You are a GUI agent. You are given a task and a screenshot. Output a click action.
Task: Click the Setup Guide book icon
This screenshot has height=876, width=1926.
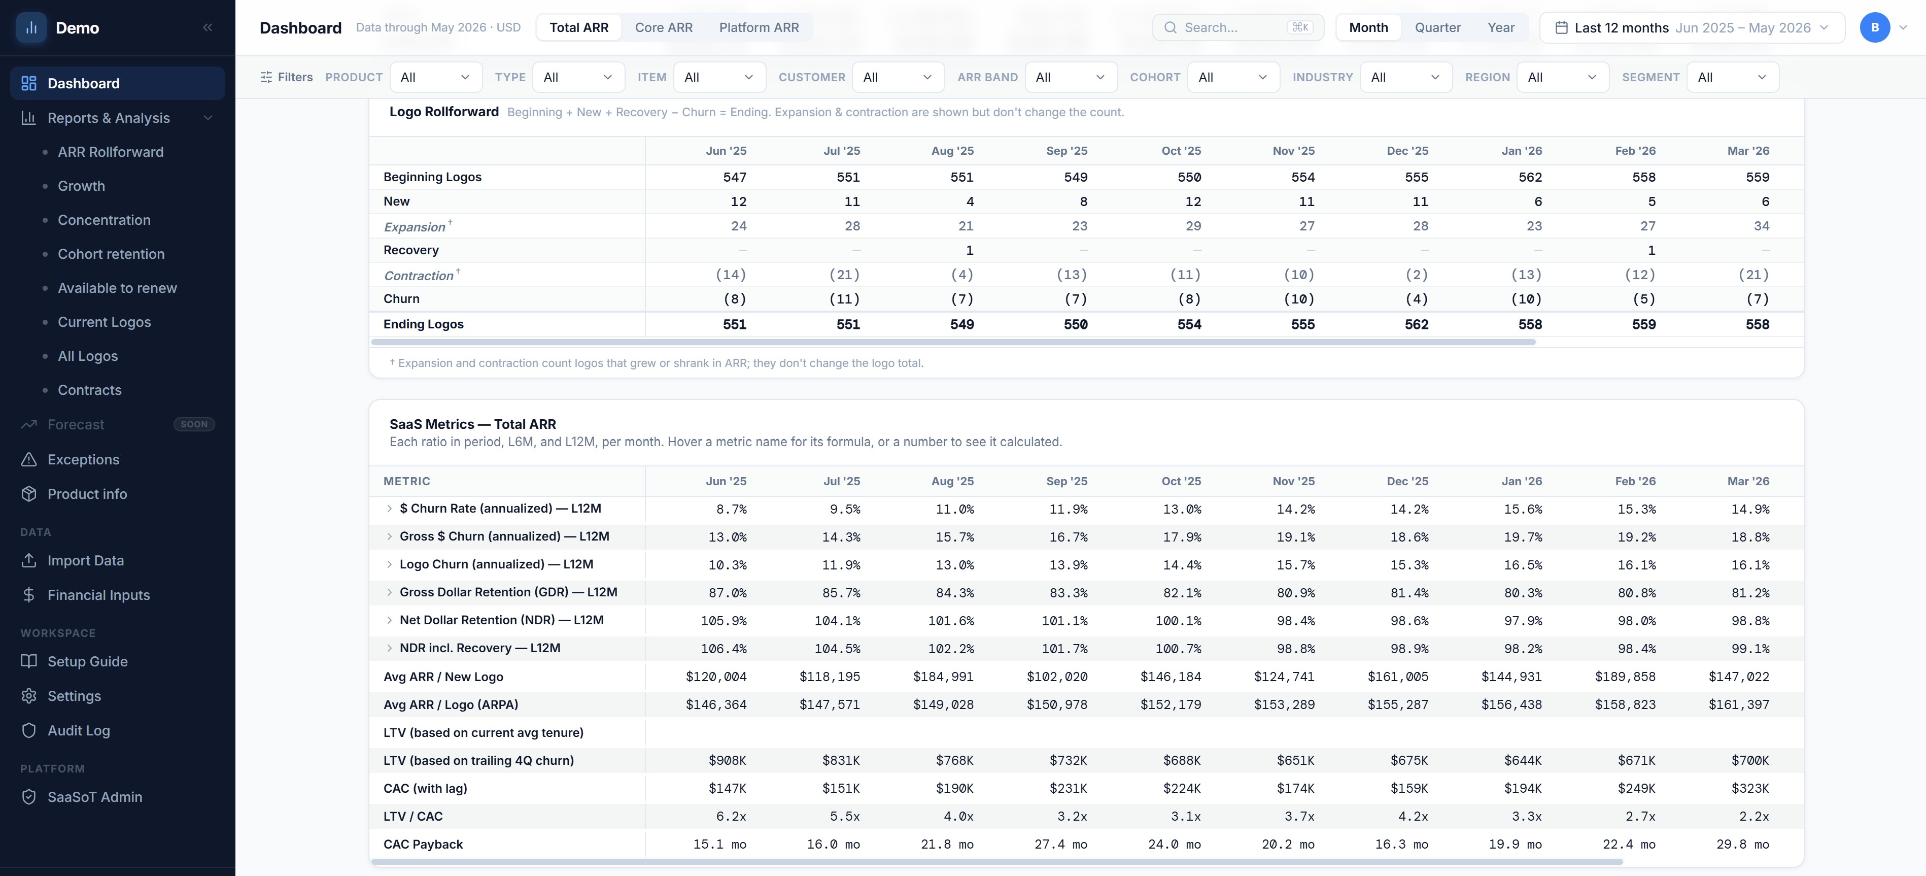[29, 661]
